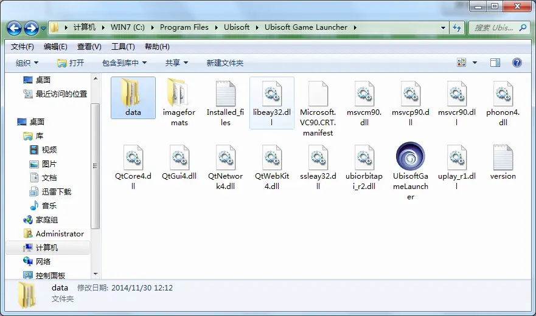Viewport: 536px width, 316px height.
Task: Open the 帮助(H) menu
Action: pyautogui.click(x=157, y=47)
